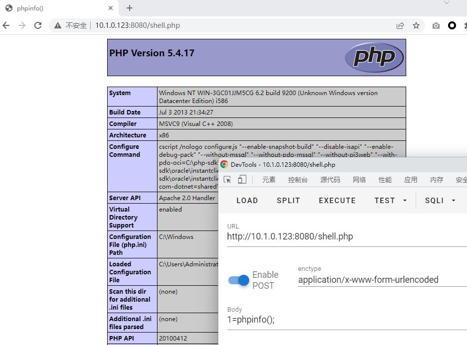Click the camera screenshot extension icon
The image size is (467, 345).
[x=436, y=25]
